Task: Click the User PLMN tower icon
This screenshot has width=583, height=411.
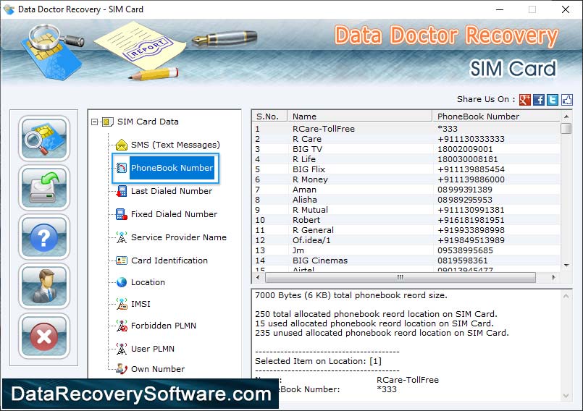Action: pyautogui.click(x=122, y=349)
